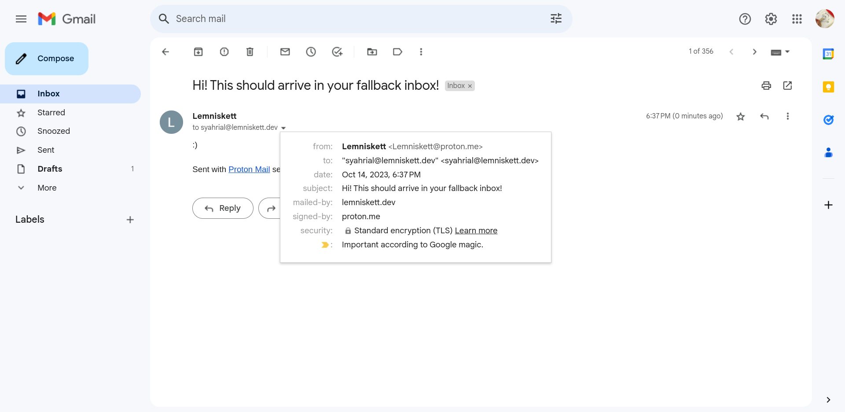The image size is (845, 412).
Task: Print the conversation using the printer icon
Action: 766,85
